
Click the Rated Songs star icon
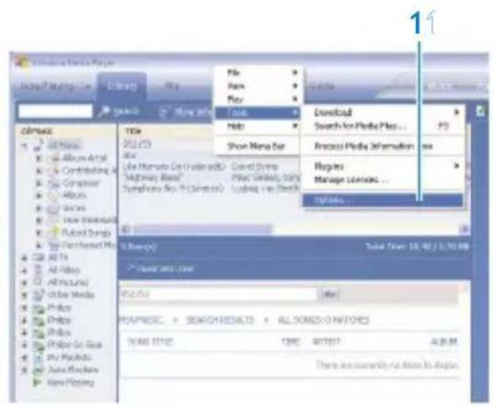click(x=55, y=232)
